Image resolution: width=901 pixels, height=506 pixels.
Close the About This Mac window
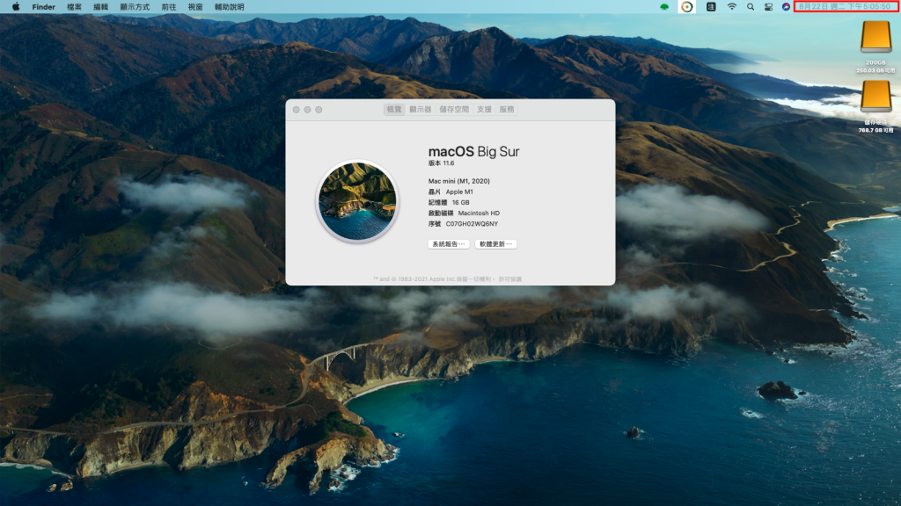[297, 110]
